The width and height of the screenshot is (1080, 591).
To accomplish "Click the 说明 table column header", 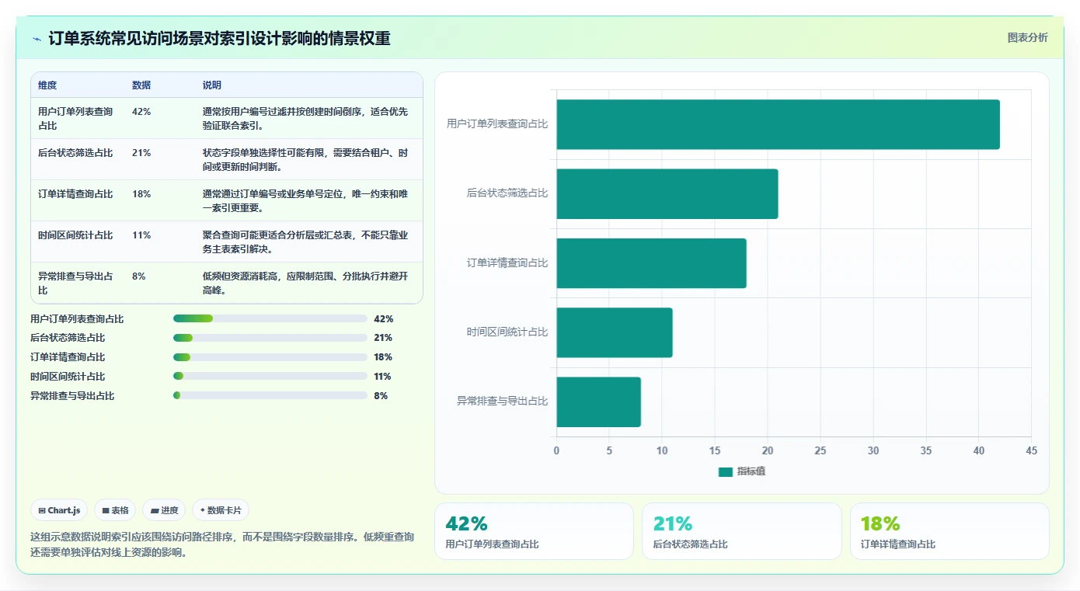I will tap(212, 85).
